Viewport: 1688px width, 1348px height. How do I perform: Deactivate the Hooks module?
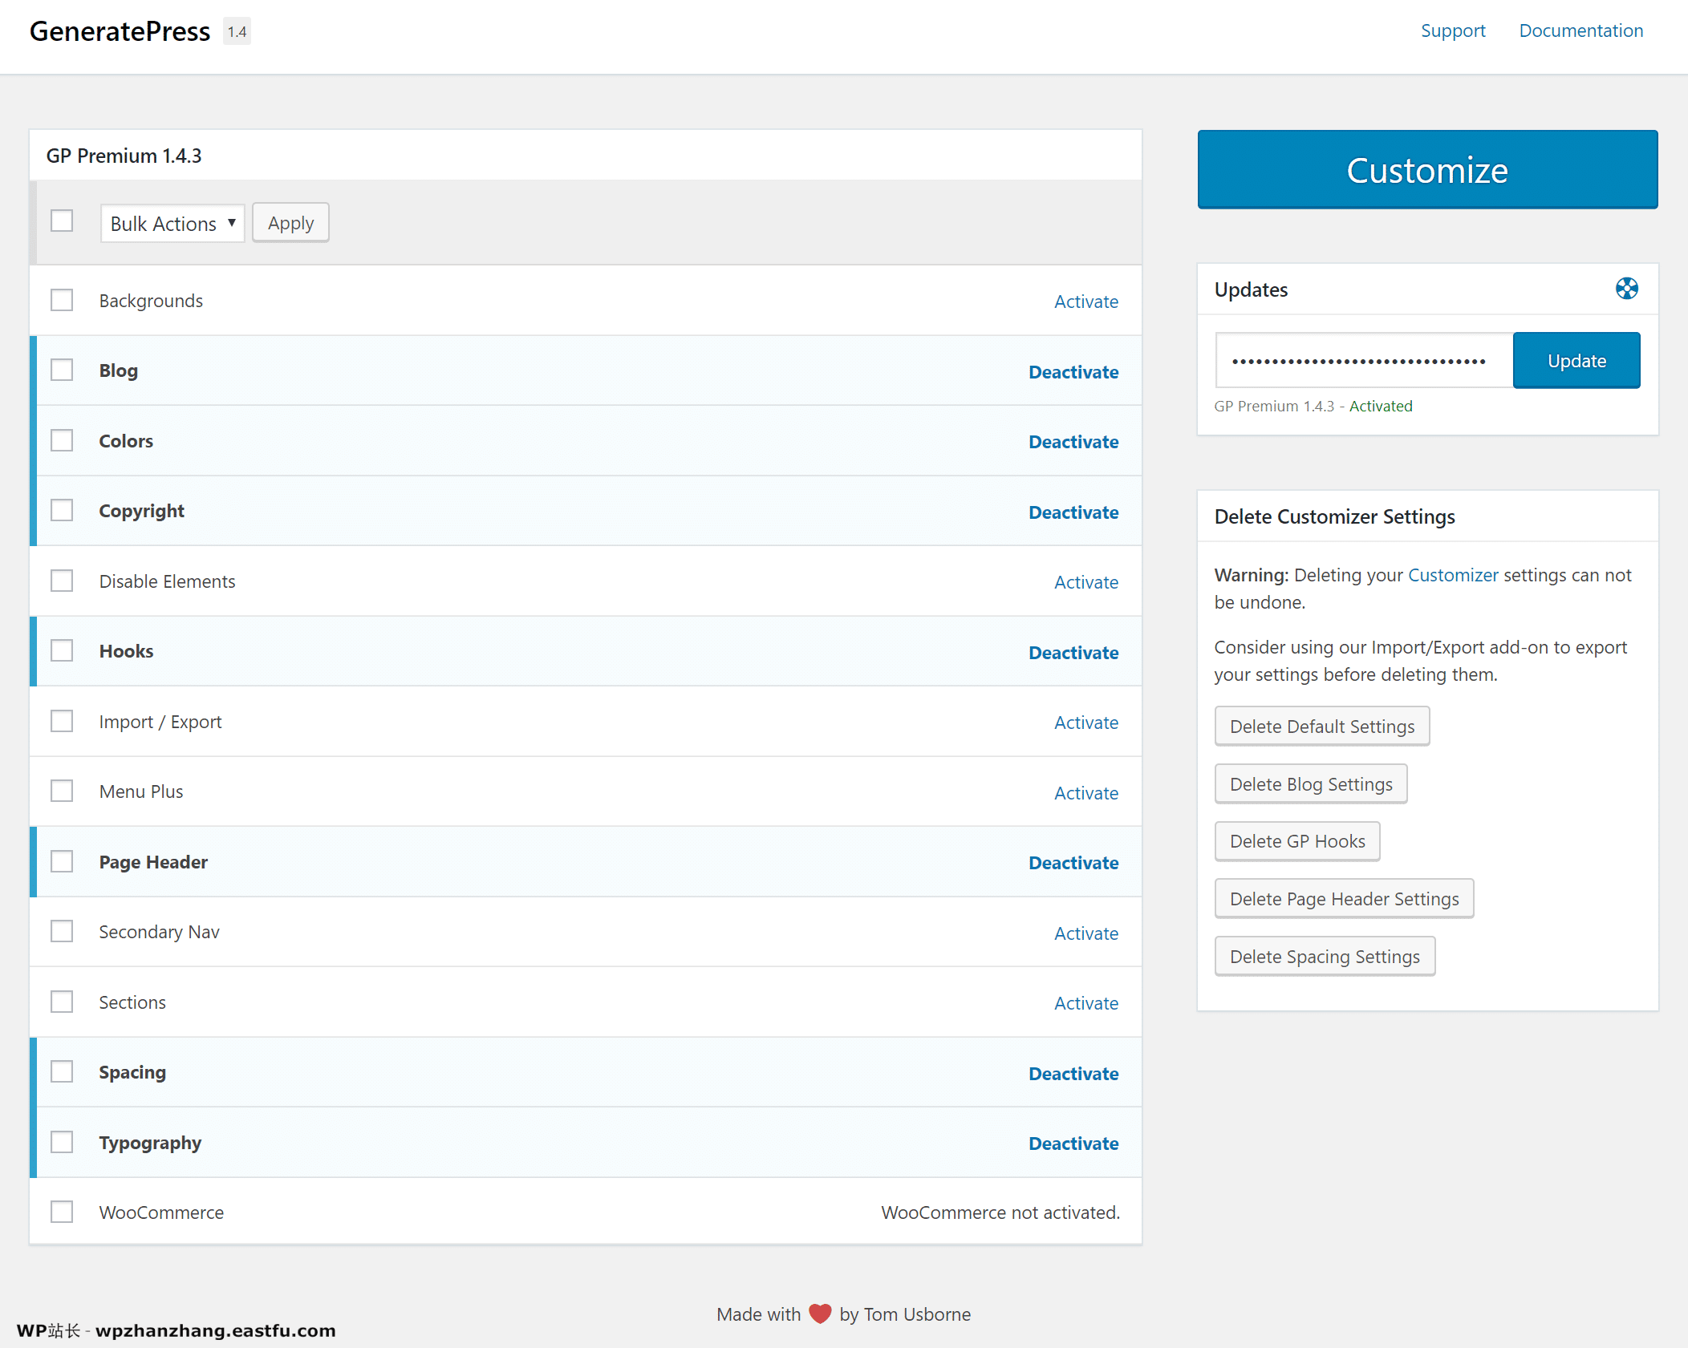1073,653
